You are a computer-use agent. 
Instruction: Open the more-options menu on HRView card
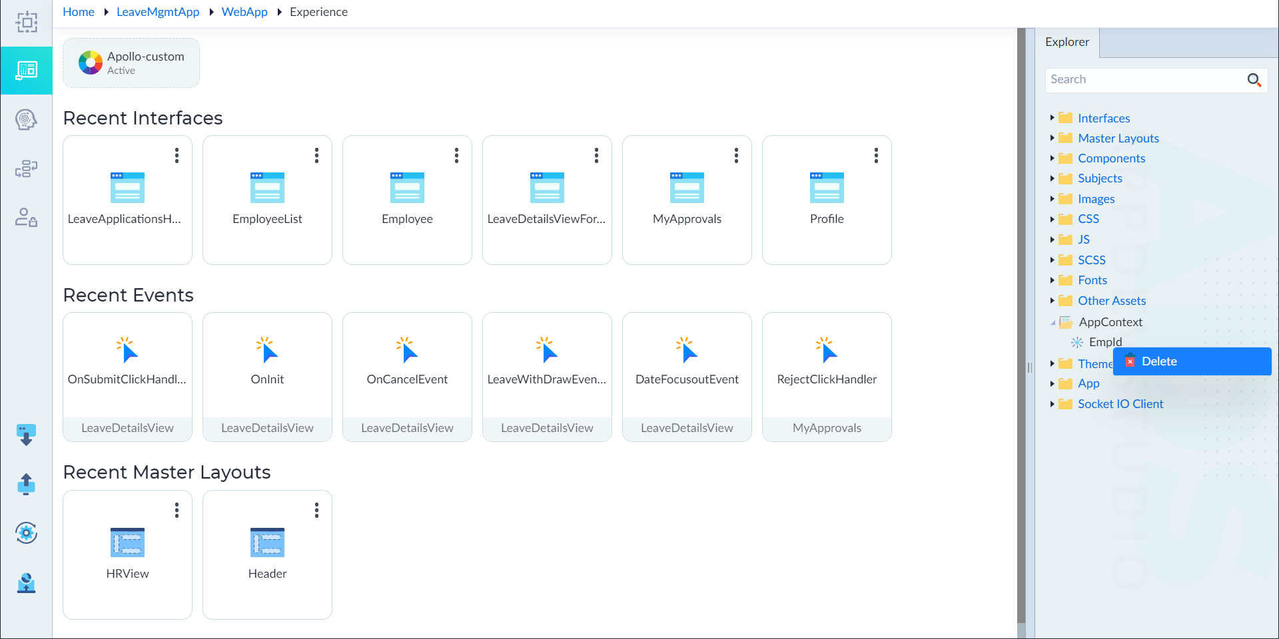tap(177, 511)
